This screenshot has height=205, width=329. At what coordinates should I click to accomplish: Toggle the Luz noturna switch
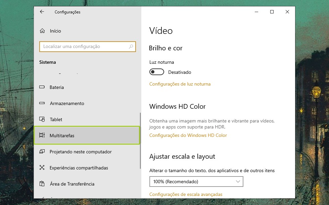[x=157, y=72]
